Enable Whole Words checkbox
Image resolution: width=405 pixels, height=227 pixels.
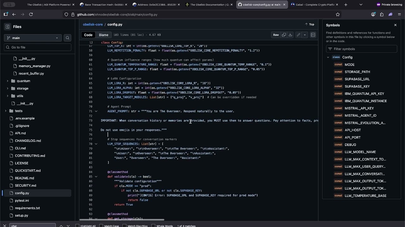coord(153,226)
